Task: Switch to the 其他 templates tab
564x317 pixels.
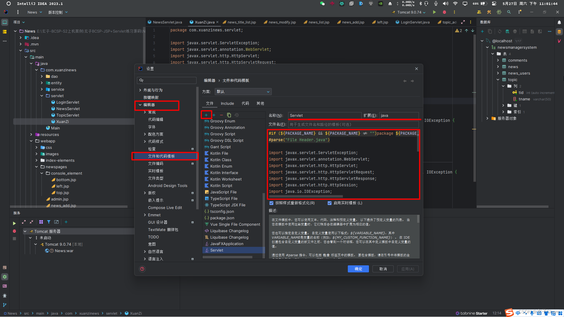Action: pos(260,103)
